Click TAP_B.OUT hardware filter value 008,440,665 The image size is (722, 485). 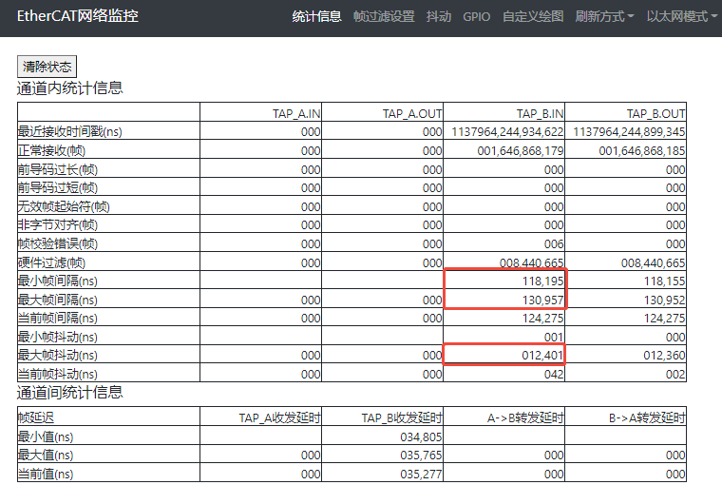[x=653, y=262]
